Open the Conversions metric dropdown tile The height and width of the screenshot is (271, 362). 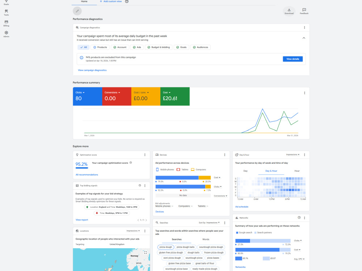(x=117, y=96)
